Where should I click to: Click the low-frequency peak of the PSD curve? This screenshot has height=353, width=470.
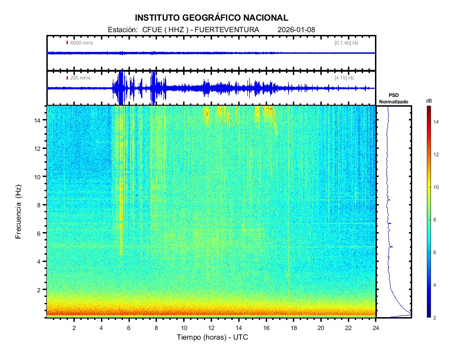point(408,314)
